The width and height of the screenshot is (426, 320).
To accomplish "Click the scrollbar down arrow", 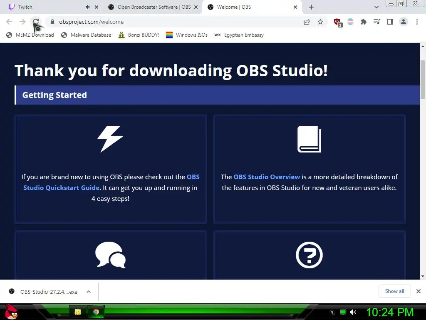I will click(x=423, y=277).
